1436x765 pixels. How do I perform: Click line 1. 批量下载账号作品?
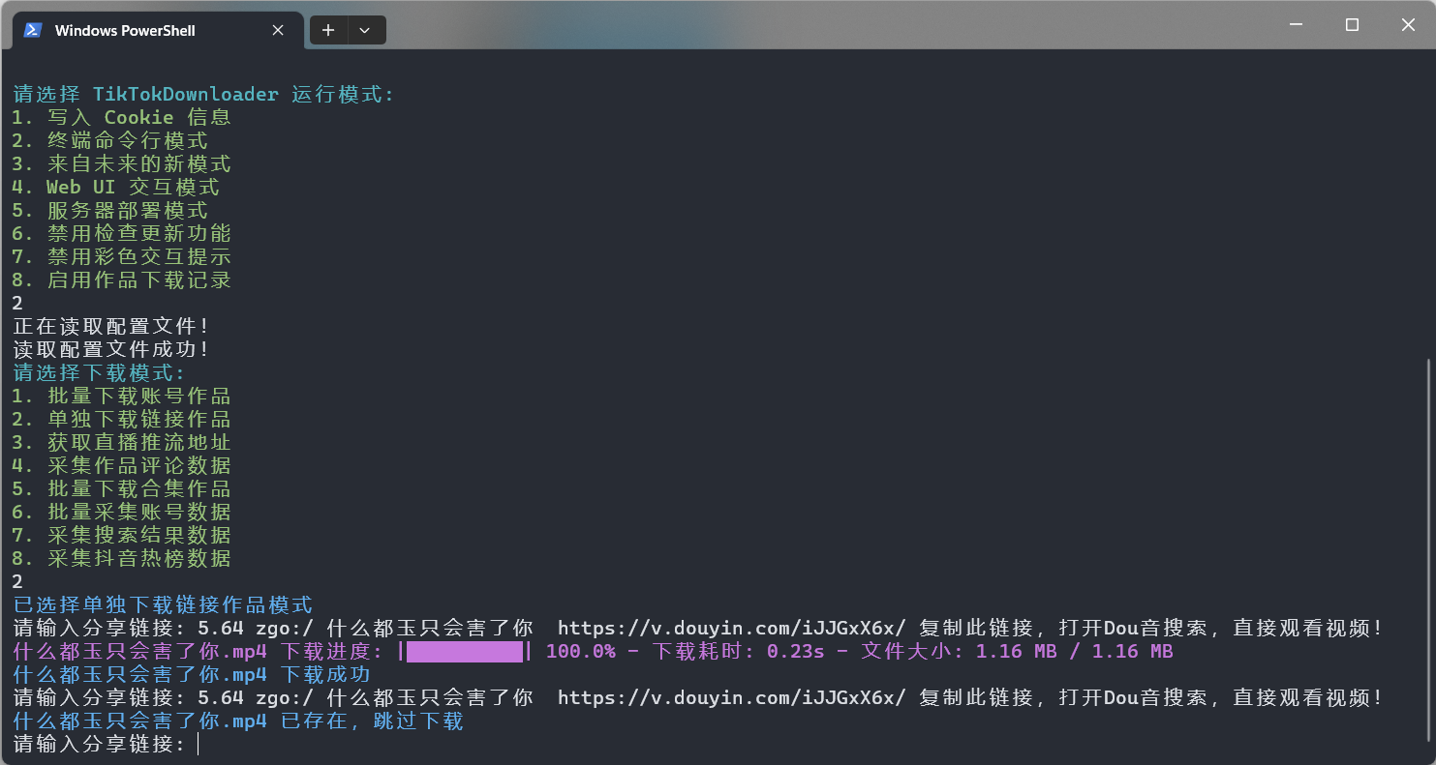click(122, 396)
